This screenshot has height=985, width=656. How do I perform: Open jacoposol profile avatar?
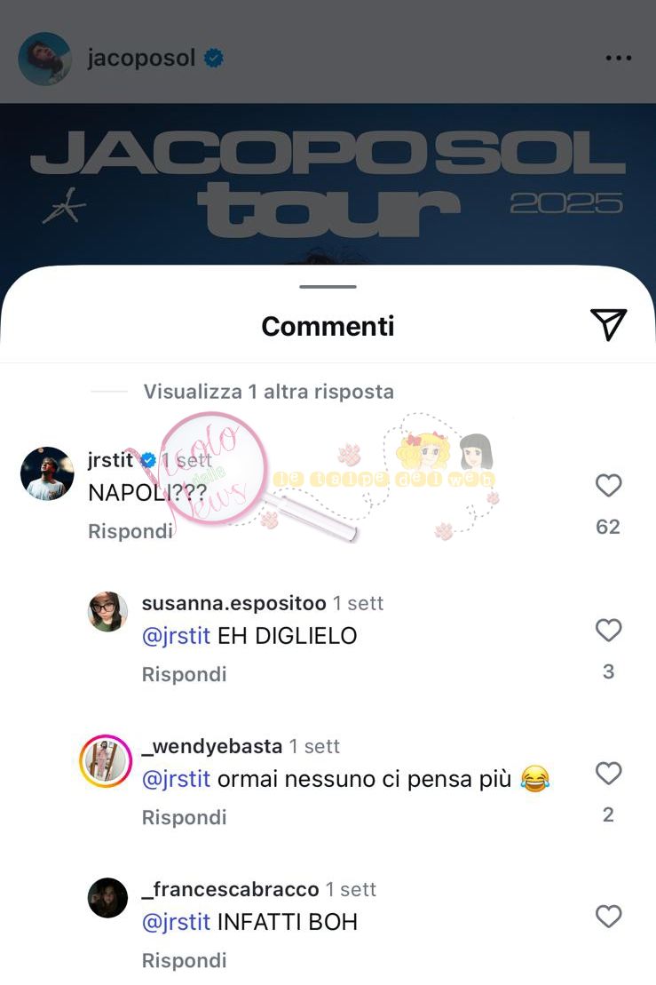(44, 59)
